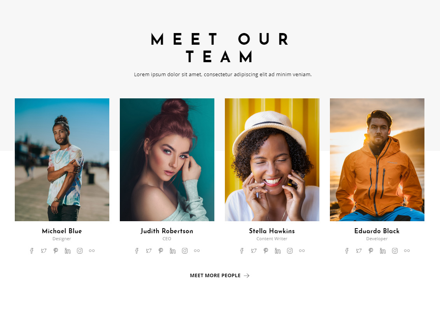
Task: Open the Eduardo Black name heading
Action: (x=377, y=231)
